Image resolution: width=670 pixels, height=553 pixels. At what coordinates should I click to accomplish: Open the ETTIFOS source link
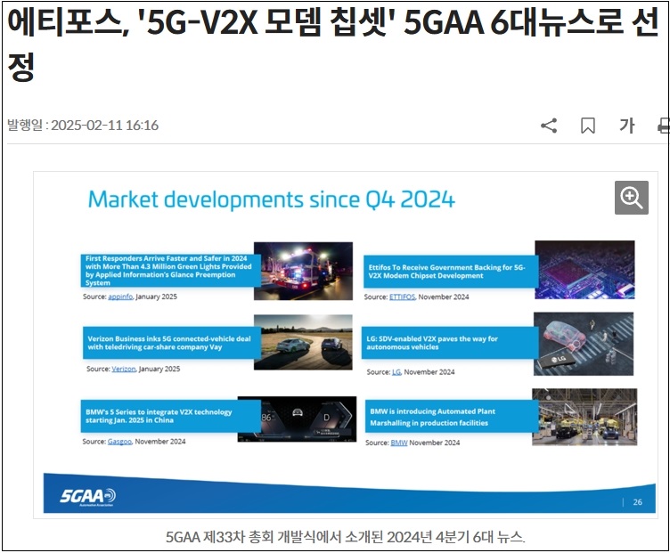point(402,297)
